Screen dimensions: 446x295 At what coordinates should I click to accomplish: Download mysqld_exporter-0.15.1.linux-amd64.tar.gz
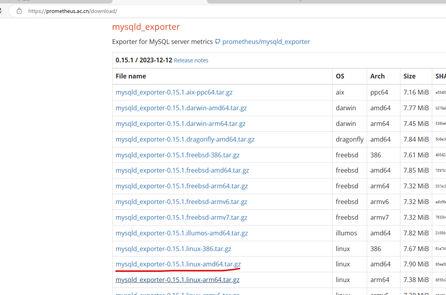tap(178, 264)
